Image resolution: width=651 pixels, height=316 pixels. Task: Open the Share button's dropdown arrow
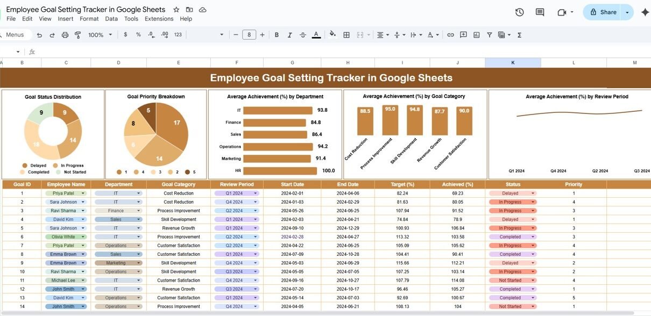coord(627,12)
